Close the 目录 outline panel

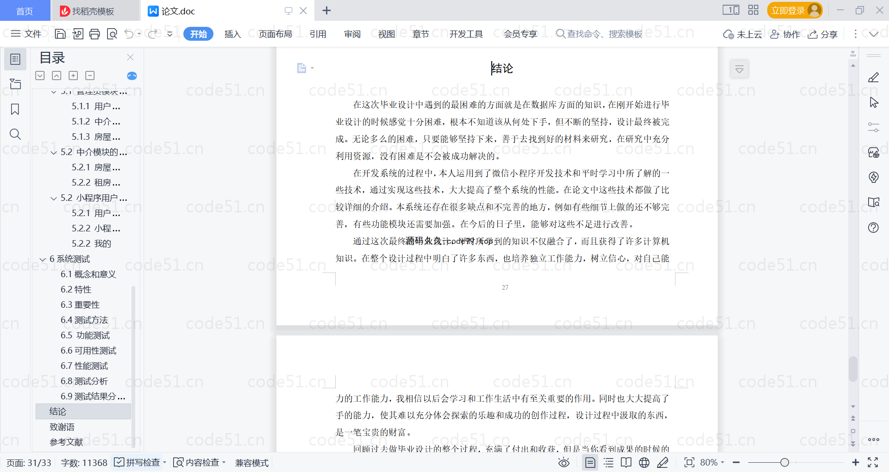tap(130, 57)
